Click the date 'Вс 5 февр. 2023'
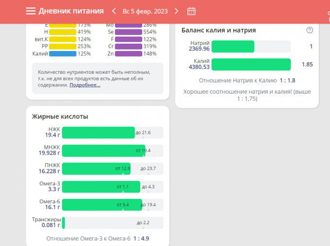The height and width of the screenshot is (246, 330). click(x=145, y=11)
